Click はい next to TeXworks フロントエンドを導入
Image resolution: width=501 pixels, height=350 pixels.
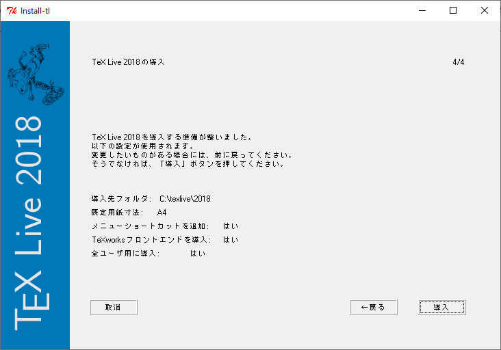(x=231, y=240)
